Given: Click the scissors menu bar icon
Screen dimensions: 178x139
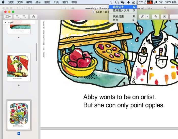Looking at the screenshot, I should click(128, 2).
